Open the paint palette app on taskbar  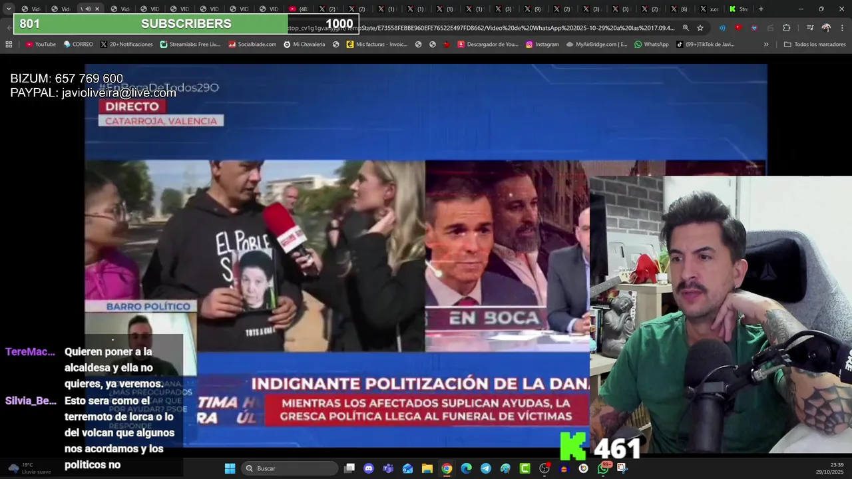(x=505, y=468)
